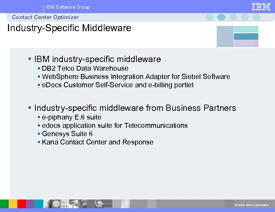Click the IBM logo in the header
The height and width of the screenshot is (212, 275).
[261, 7]
